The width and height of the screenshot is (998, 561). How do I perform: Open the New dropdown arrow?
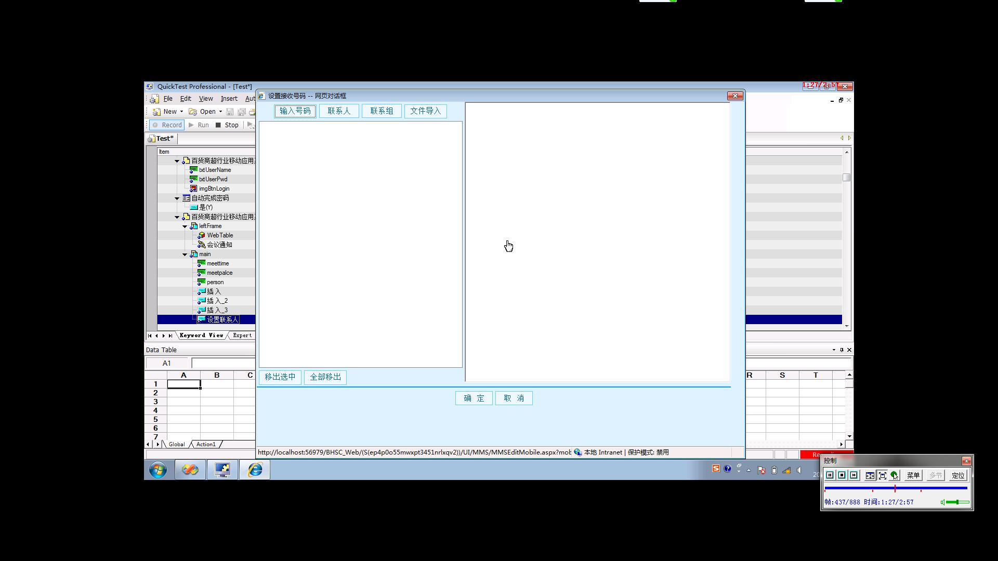click(x=181, y=112)
